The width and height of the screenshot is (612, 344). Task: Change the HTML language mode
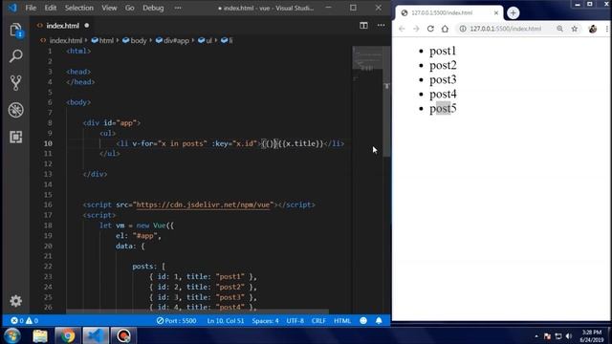point(342,321)
